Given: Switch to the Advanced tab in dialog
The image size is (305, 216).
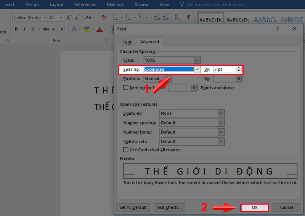Looking at the screenshot, I should coord(149,42).
